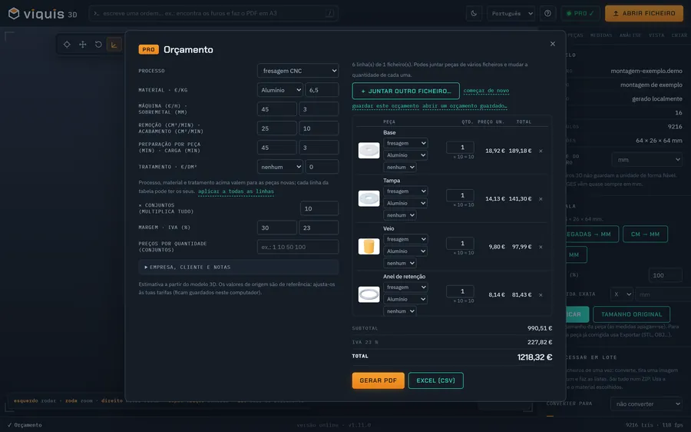Click the Preços por quantidade input

click(298, 247)
